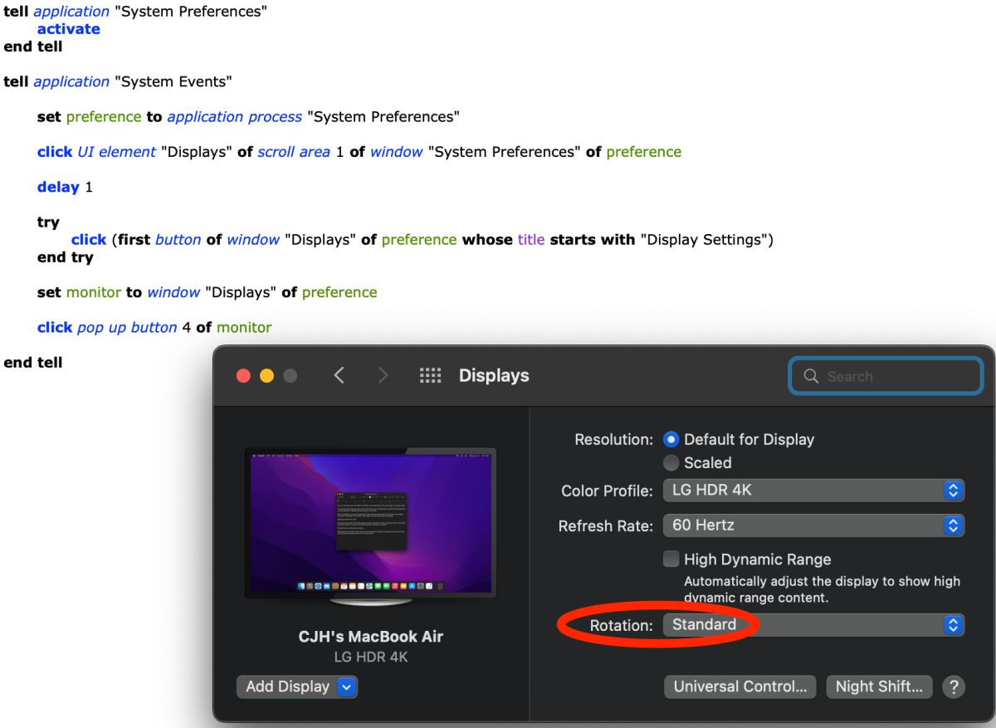This screenshot has width=996, height=728.
Task: Open the Color Profile dropdown
Action: (813, 490)
